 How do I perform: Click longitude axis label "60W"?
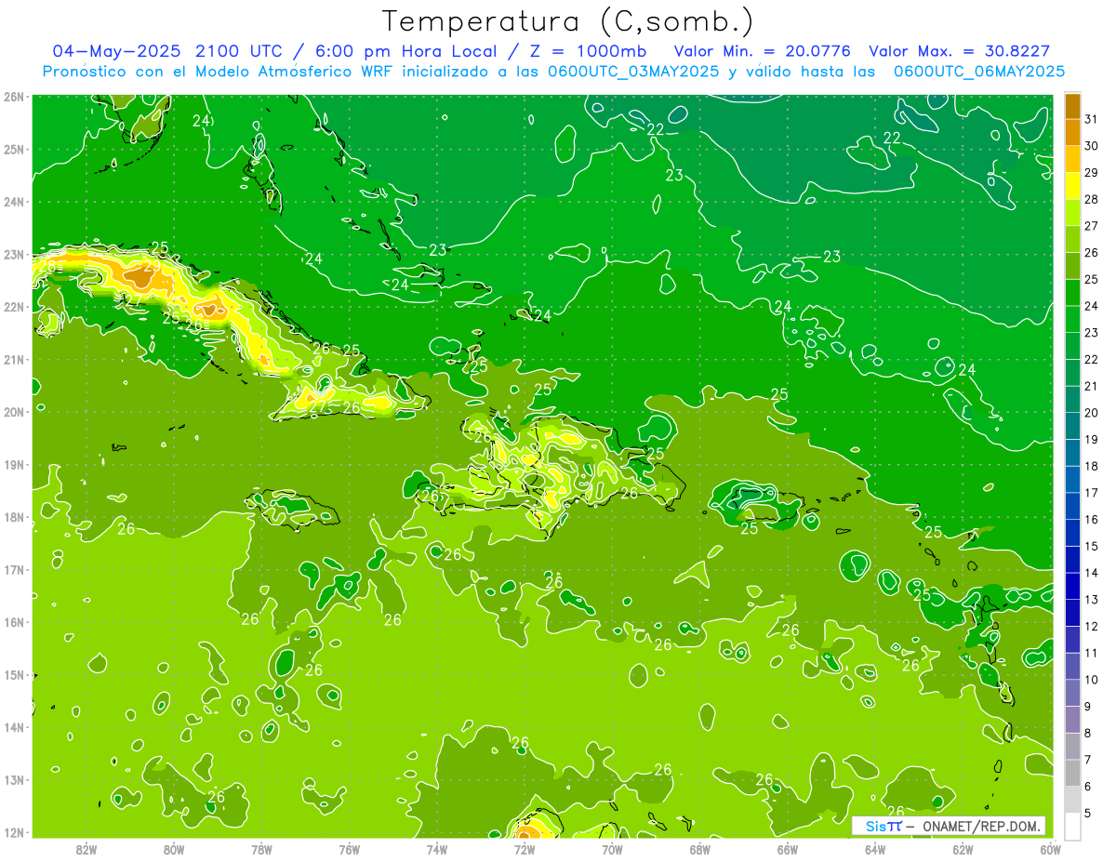pos(1051,849)
